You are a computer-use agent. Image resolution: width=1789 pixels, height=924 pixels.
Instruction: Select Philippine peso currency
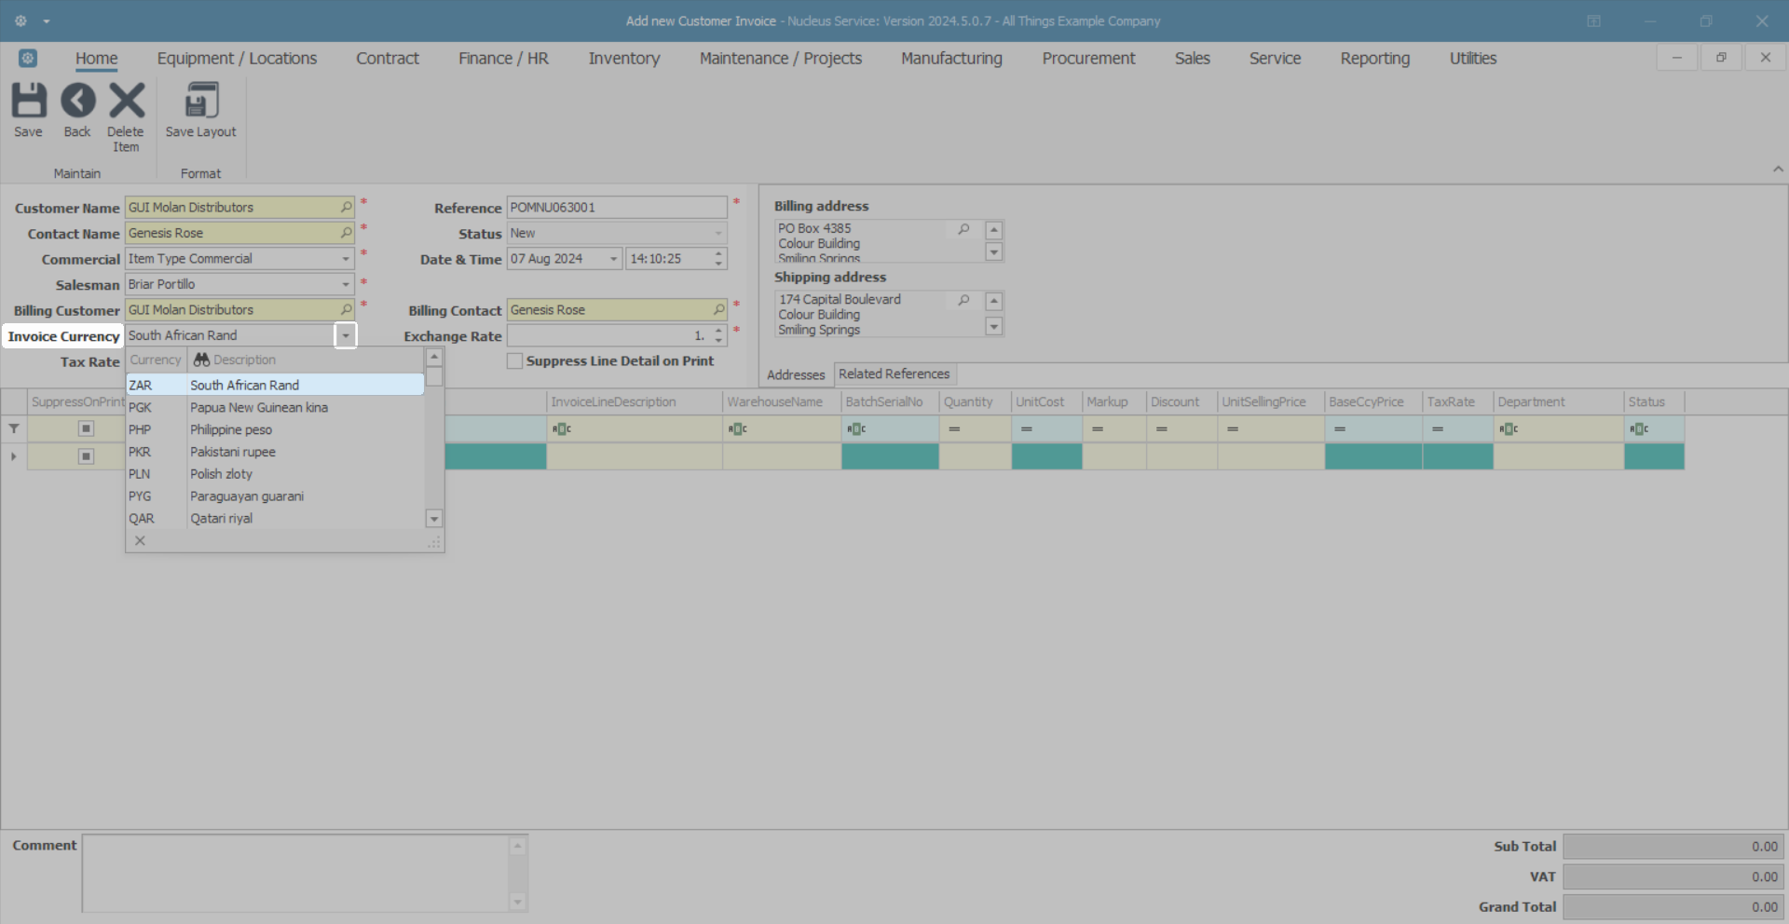(275, 429)
